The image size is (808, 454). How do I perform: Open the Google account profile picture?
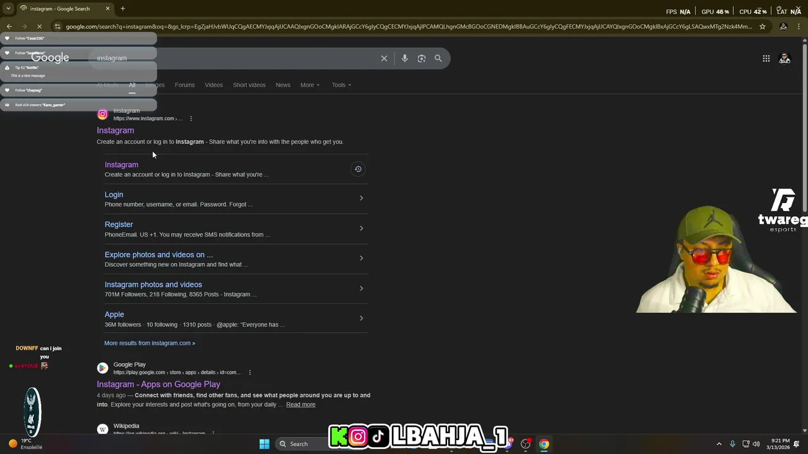[x=785, y=58]
